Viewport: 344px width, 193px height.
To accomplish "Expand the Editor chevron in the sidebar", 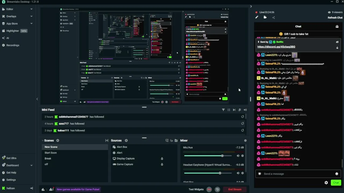I will pos(31,9).
